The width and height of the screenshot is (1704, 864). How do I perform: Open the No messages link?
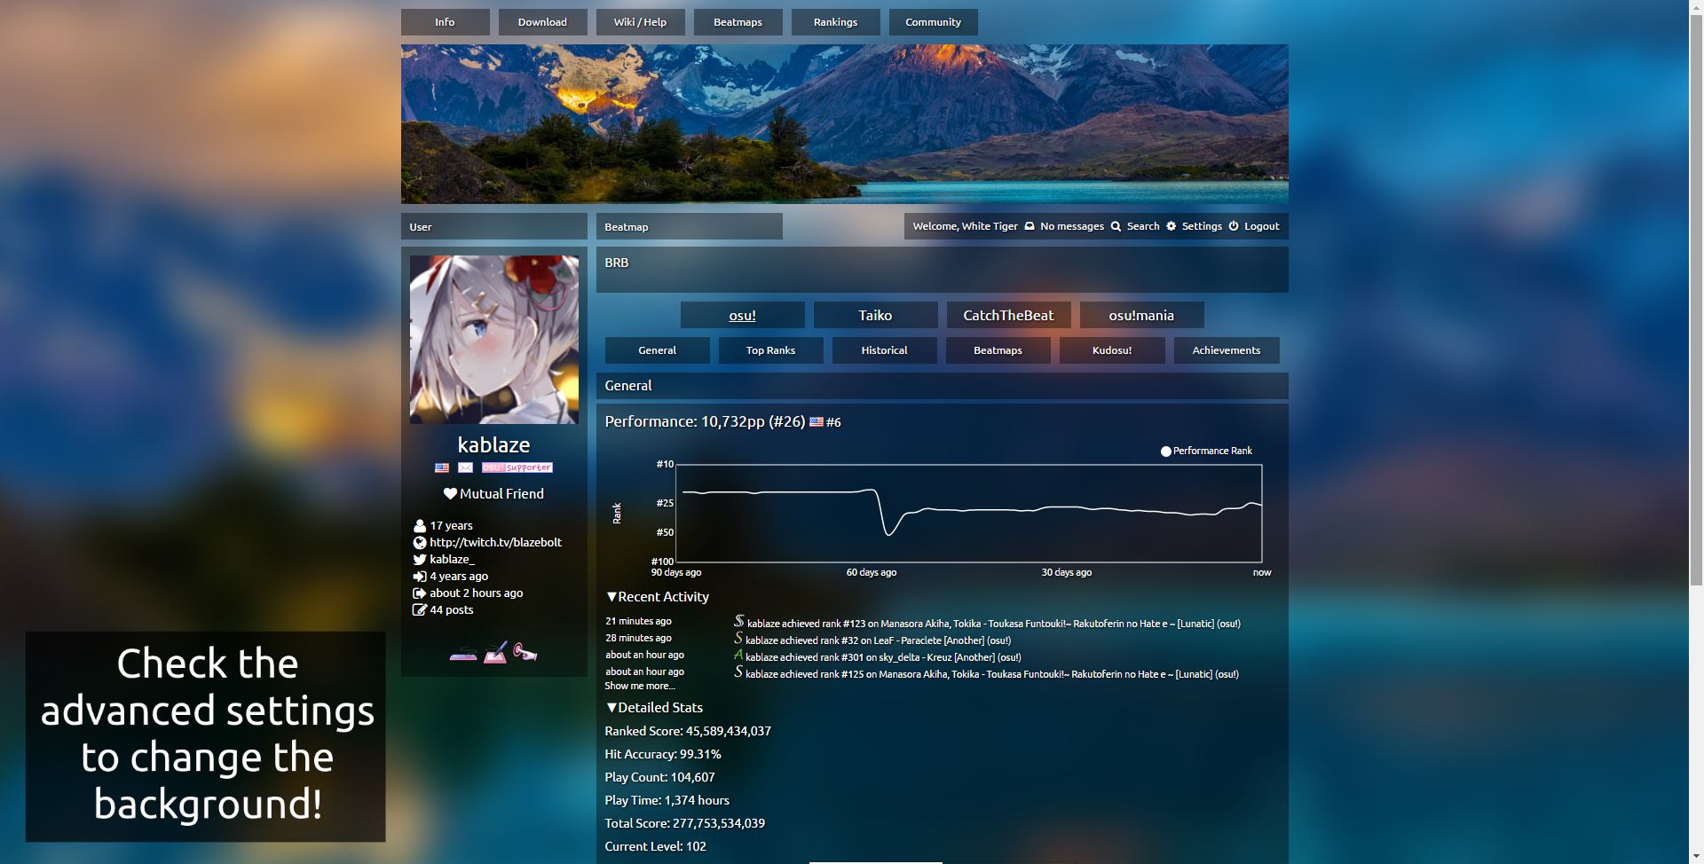pos(1071,226)
